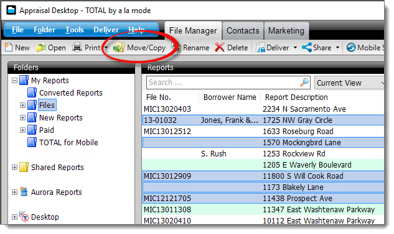Click the Print printer icon

pyautogui.click(x=77, y=47)
